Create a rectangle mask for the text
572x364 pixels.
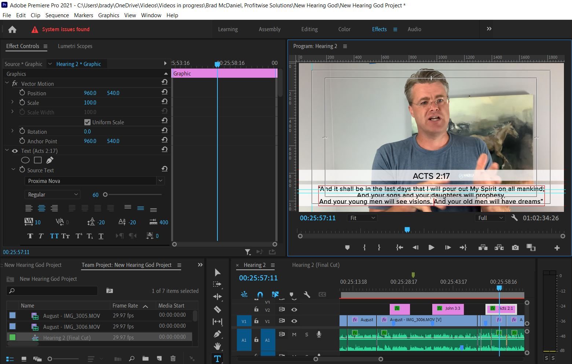(x=37, y=160)
